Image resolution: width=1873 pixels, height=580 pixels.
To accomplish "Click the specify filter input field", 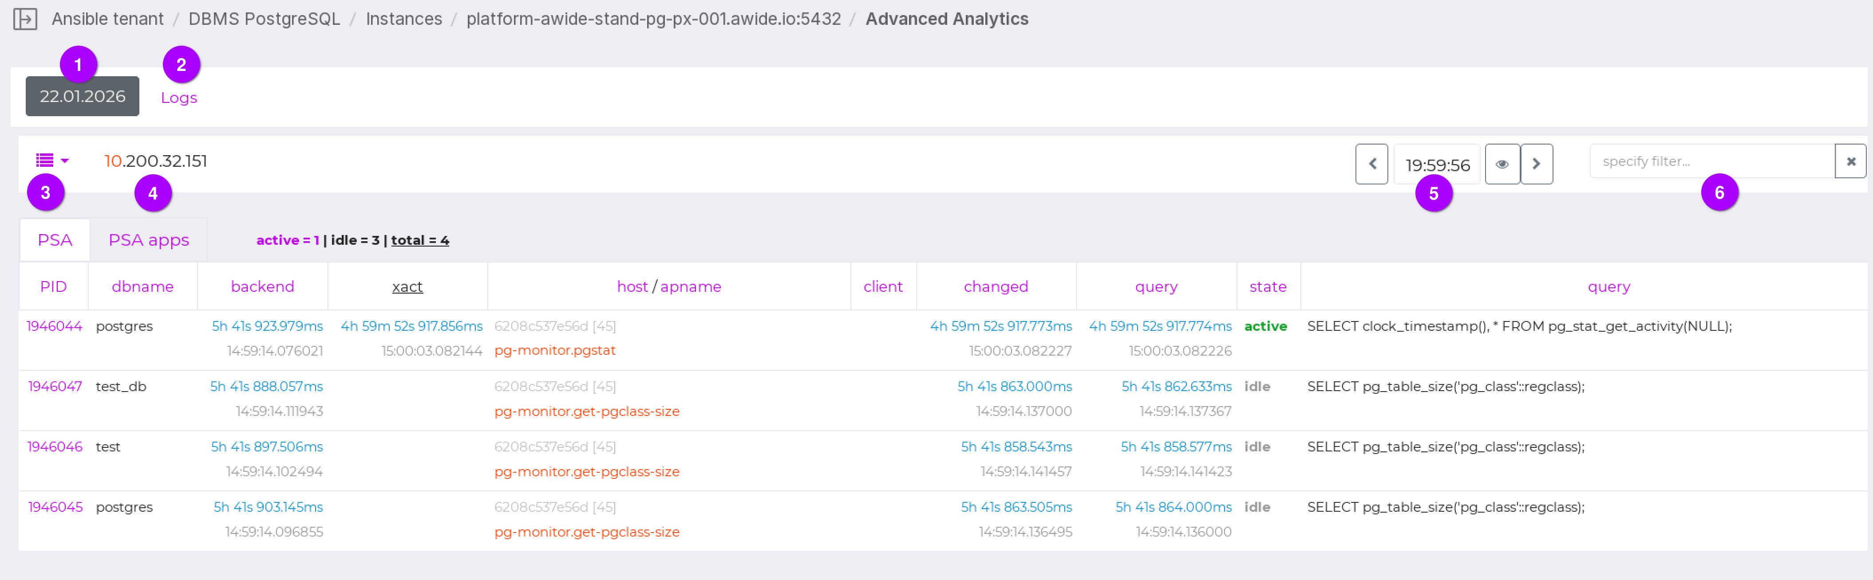I will (1711, 161).
